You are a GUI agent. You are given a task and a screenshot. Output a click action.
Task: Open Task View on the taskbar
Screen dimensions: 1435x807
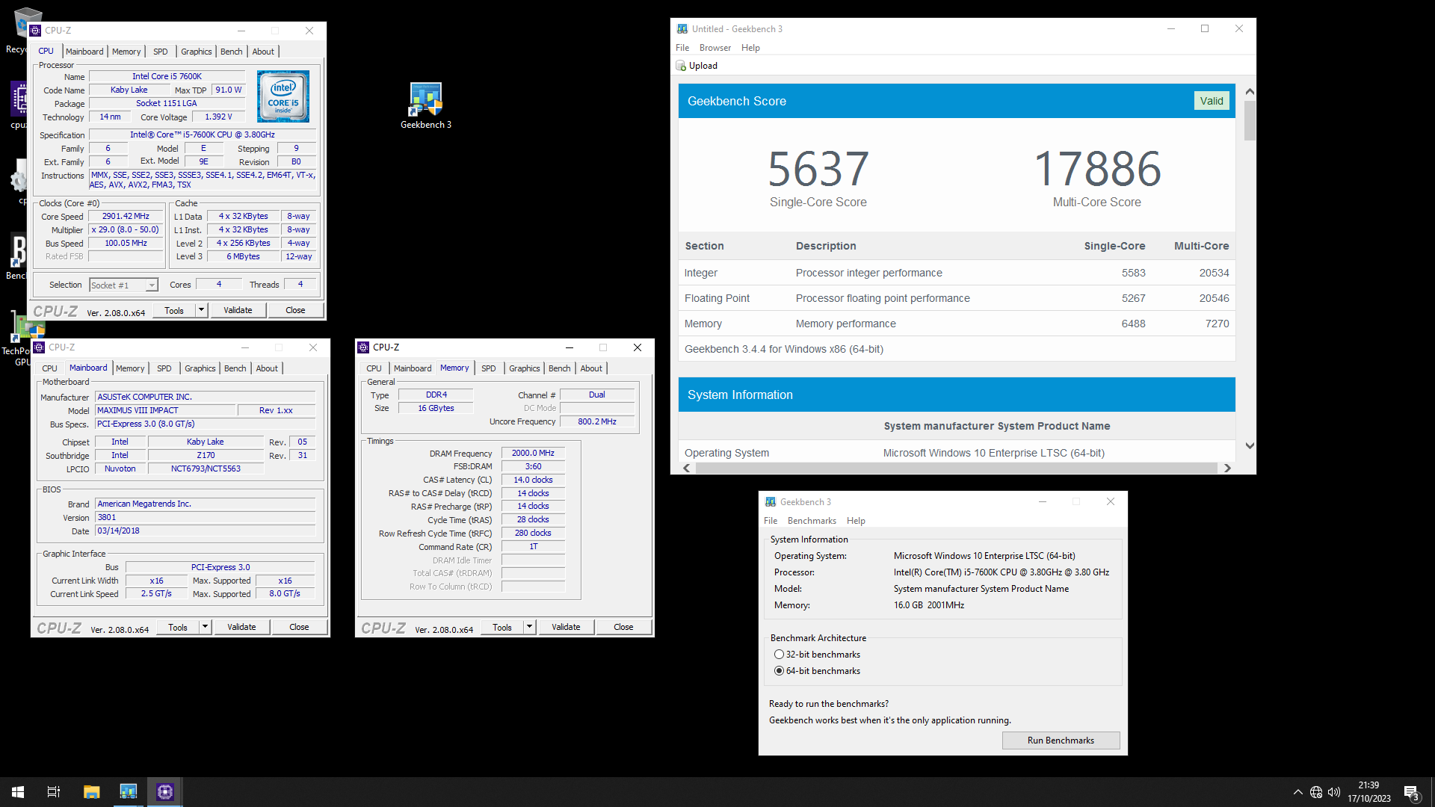(54, 792)
